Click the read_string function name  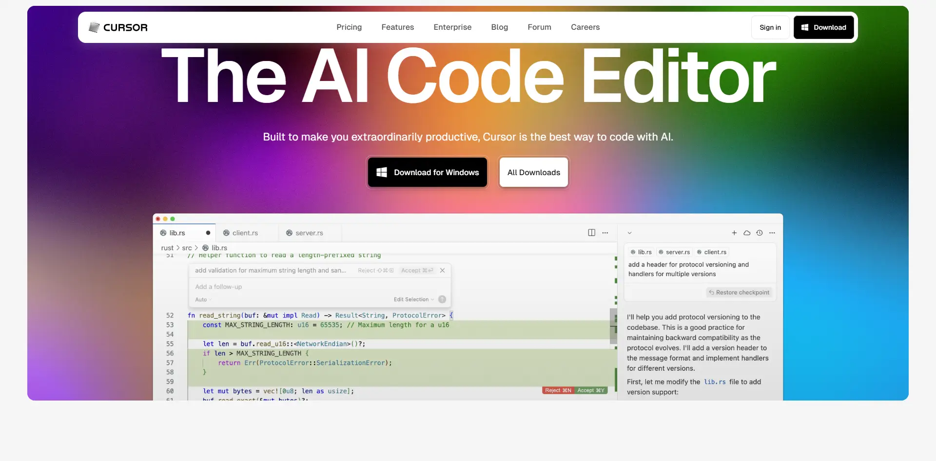(220, 316)
